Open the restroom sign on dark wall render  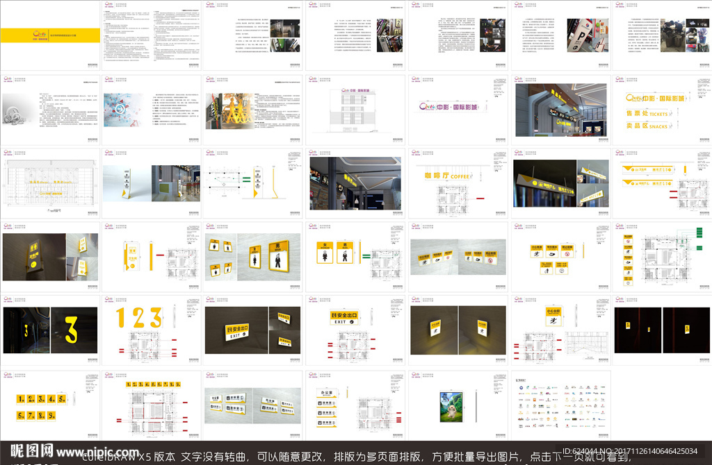[50, 257]
